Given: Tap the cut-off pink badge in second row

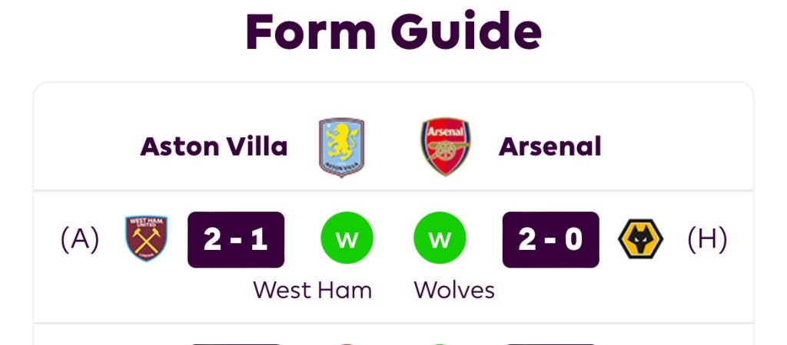Looking at the screenshot, I should click(x=347, y=343).
